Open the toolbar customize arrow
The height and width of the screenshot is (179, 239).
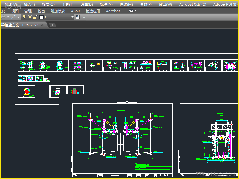84,17
